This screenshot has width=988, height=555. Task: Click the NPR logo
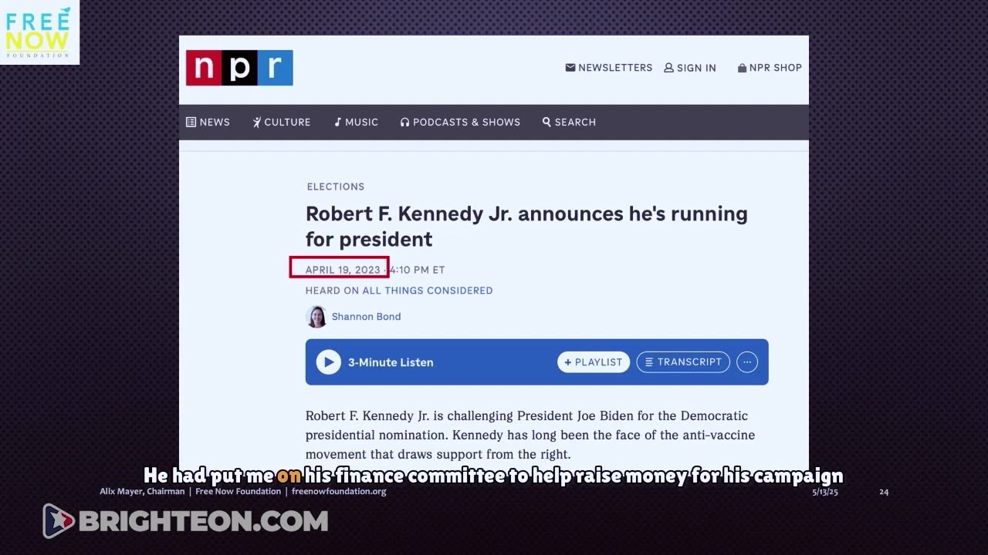pyautogui.click(x=239, y=68)
